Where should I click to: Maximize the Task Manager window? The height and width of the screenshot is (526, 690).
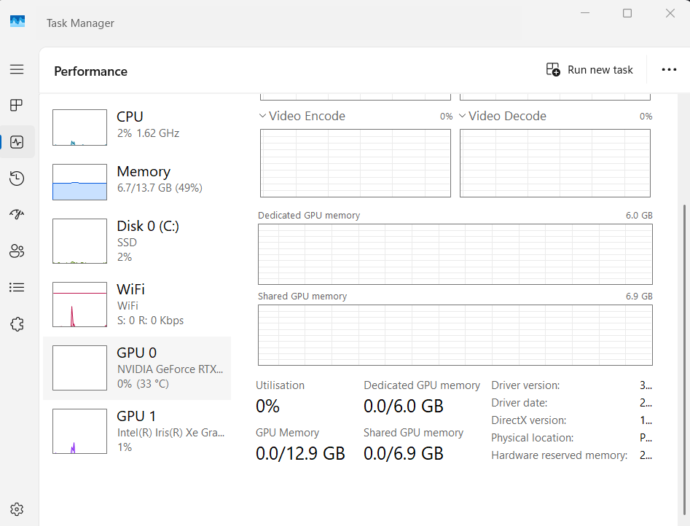pos(627,13)
